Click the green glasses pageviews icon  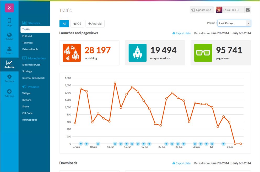203,53
